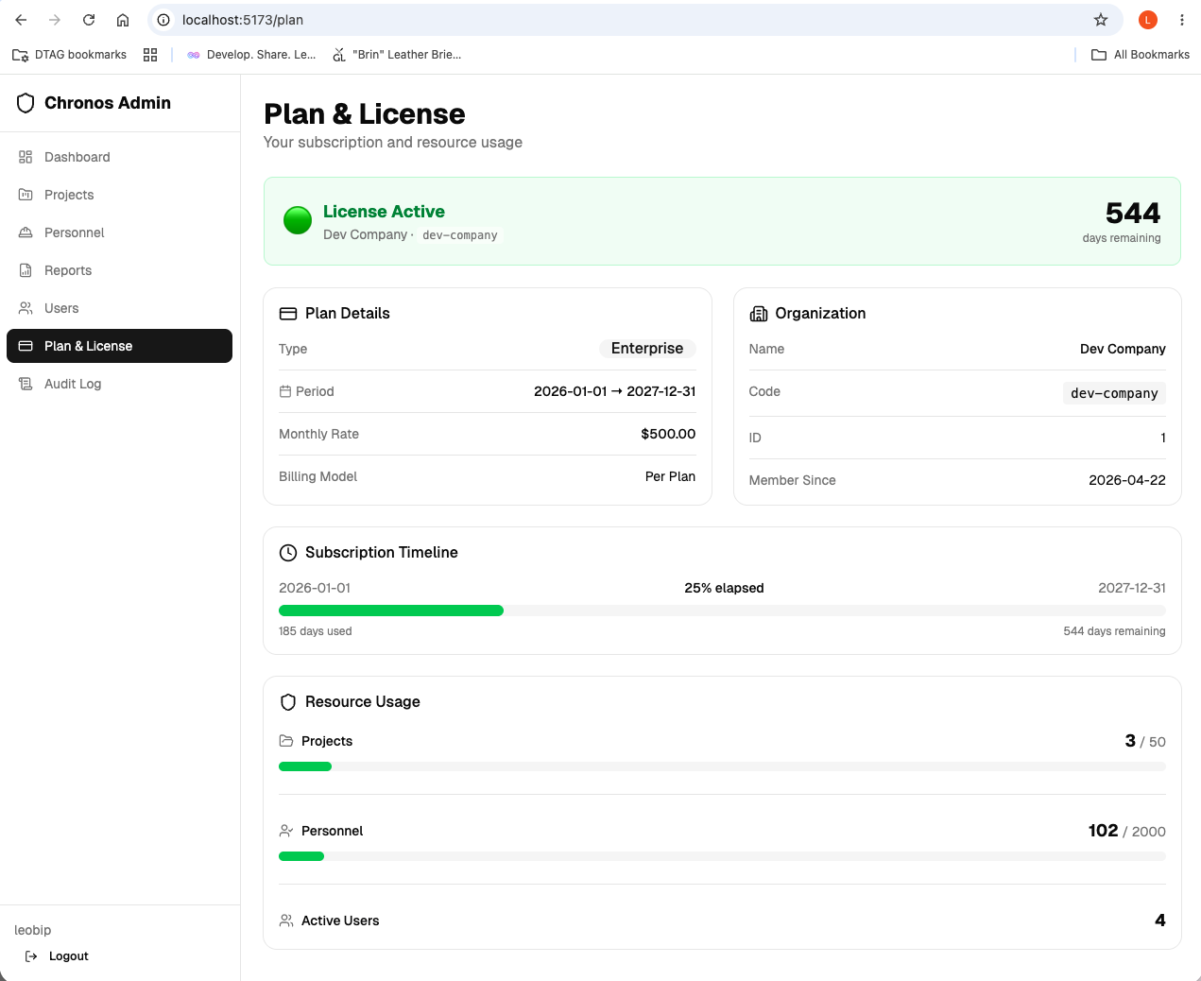Open the DTAG bookmarks folder
Screen dimensions: 1201x981
pyautogui.click(x=69, y=55)
